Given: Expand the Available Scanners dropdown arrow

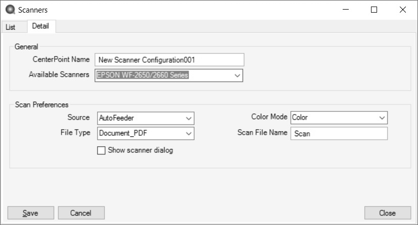Looking at the screenshot, I should coord(237,76).
